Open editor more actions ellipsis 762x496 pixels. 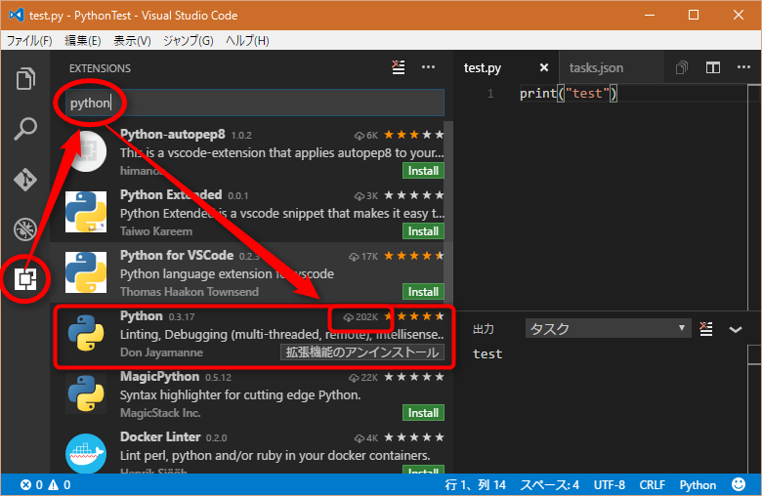click(743, 67)
